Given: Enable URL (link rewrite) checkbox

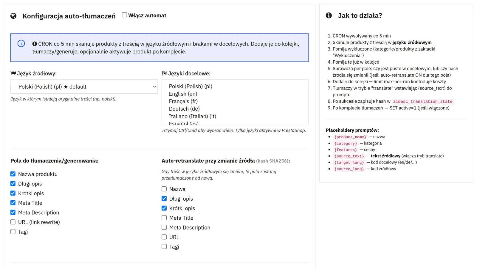Looking at the screenshot, I should 13,222.
